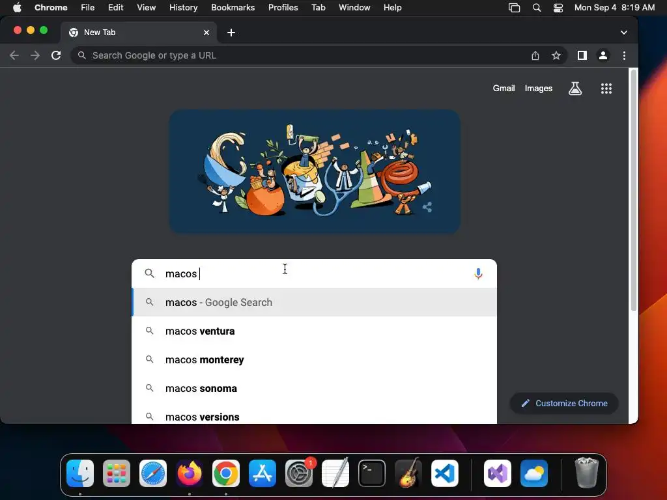Screen dimensions: 667x500
Task: Open the profile avatar menu
Action: pos(603,55)
